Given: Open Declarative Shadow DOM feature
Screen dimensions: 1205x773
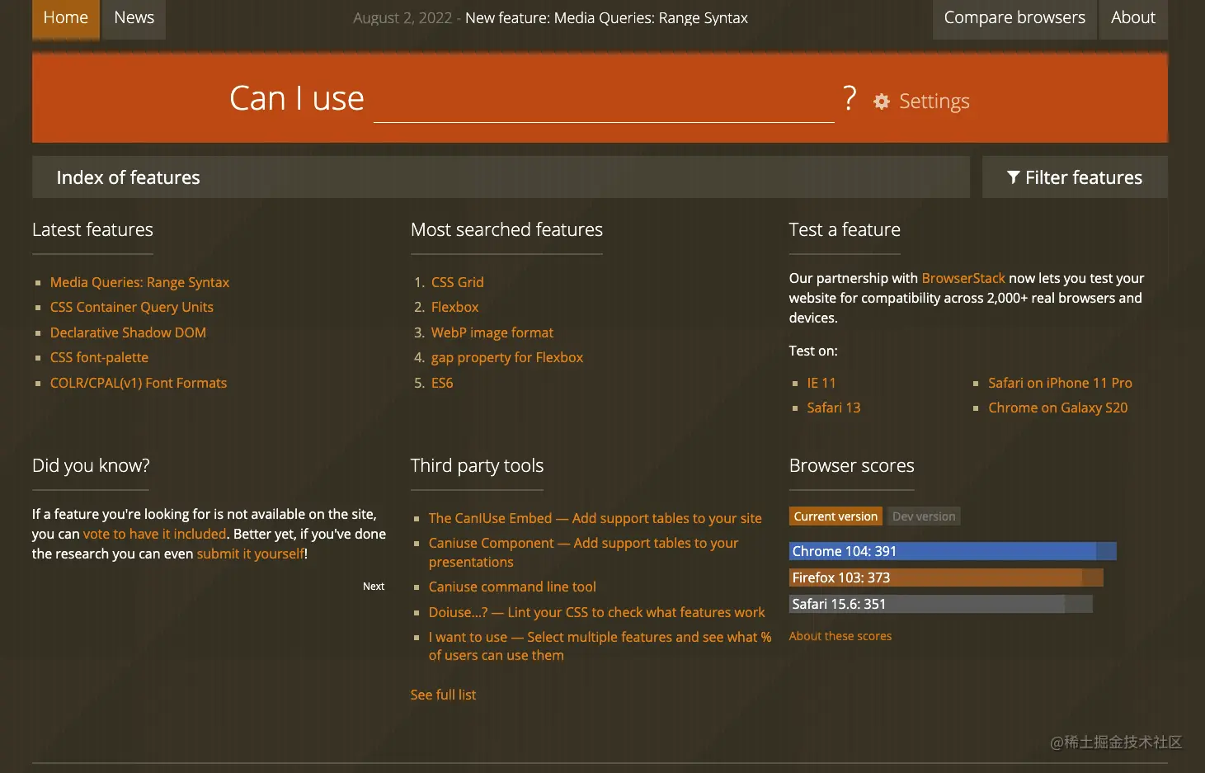Looking at the screenshot, I should [128, 332].
